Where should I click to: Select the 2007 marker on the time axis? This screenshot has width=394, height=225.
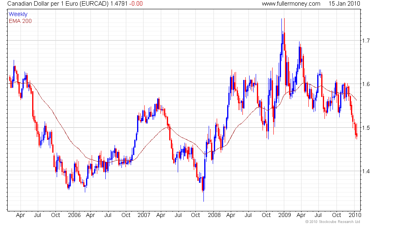pyautogui.click(x=144, y=215)
